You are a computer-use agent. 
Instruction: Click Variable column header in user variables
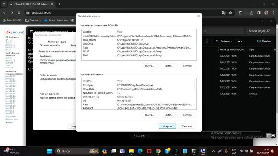tap(87, 32)
